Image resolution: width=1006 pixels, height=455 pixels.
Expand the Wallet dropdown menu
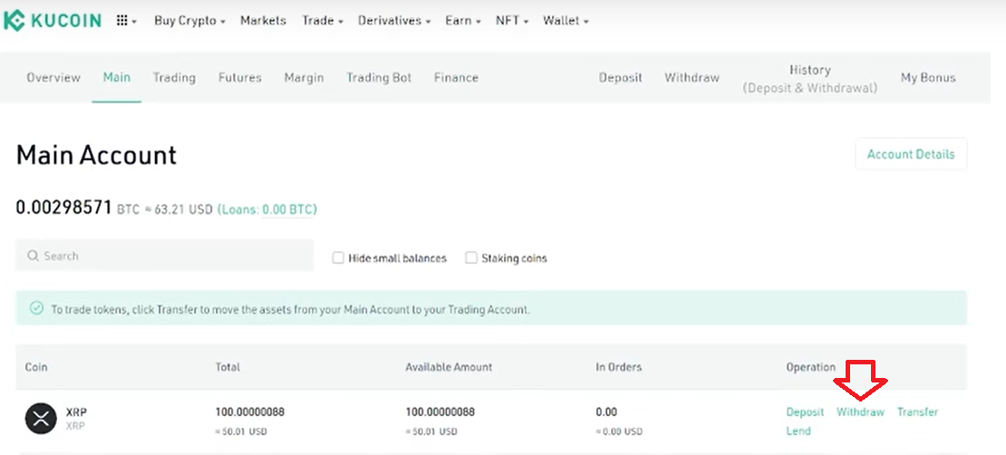coord(566,20)
